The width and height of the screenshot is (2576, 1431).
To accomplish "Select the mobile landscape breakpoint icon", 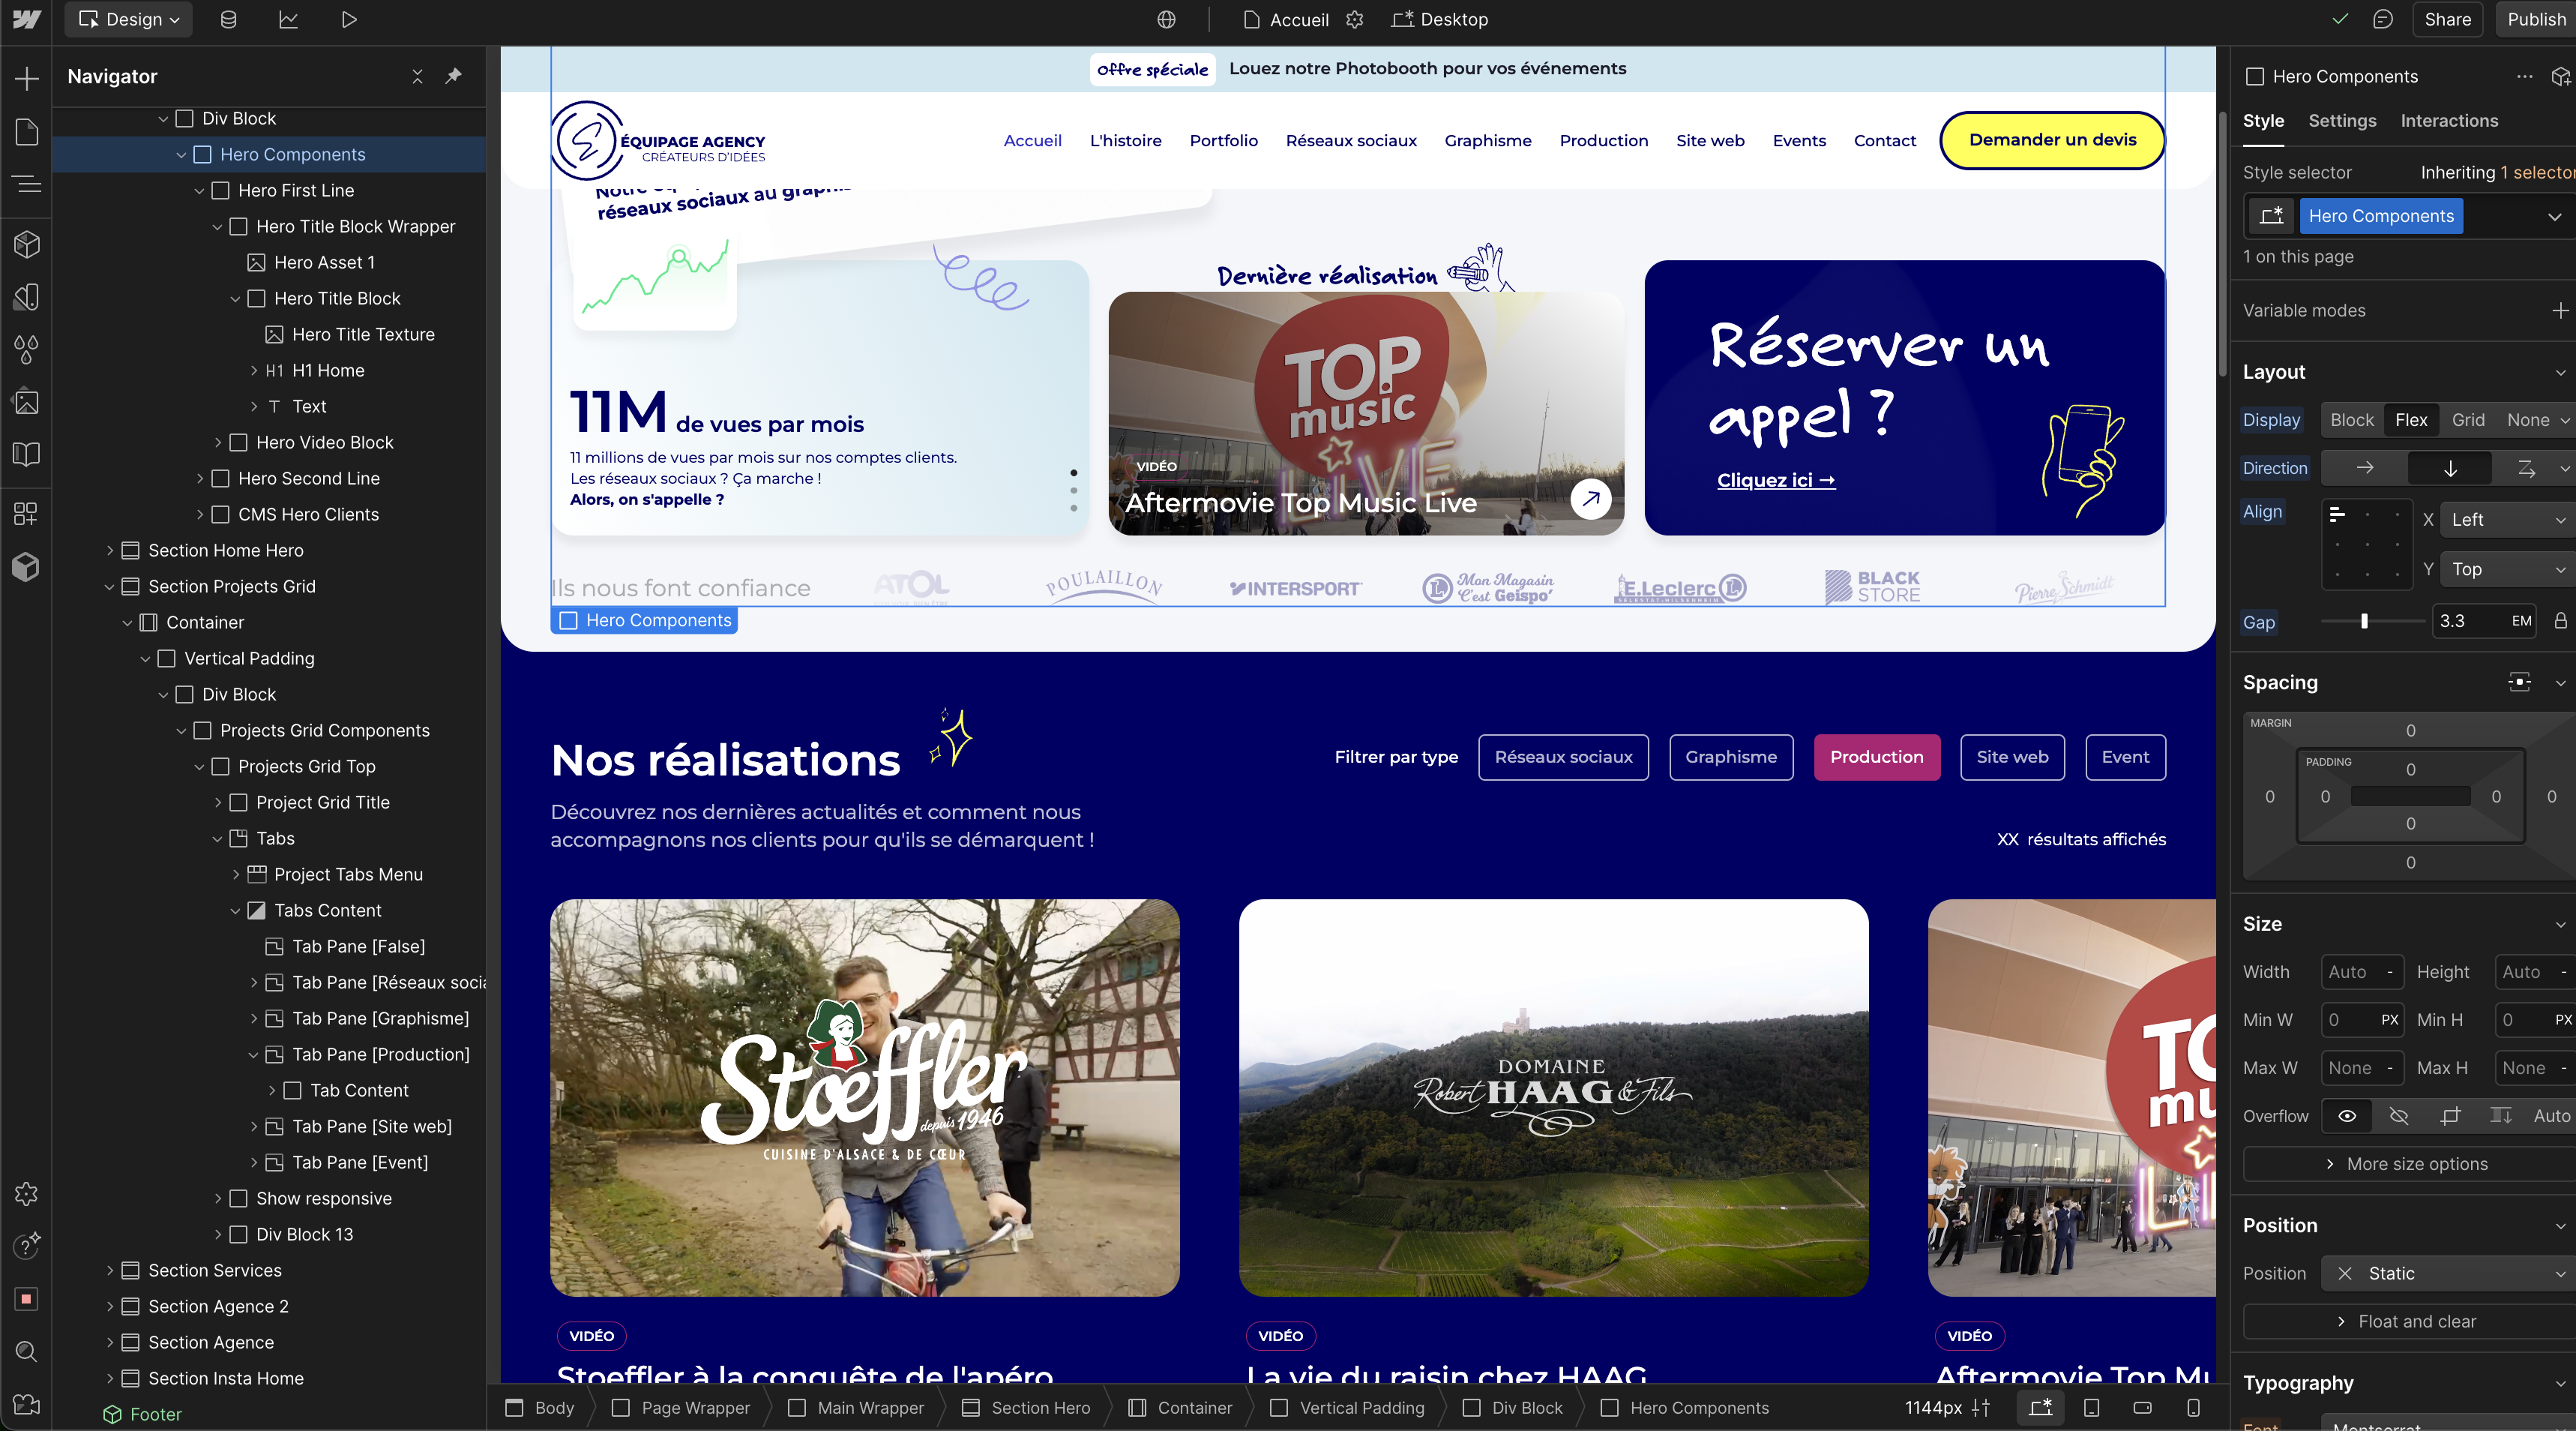I will [x=2142, y=1408].
